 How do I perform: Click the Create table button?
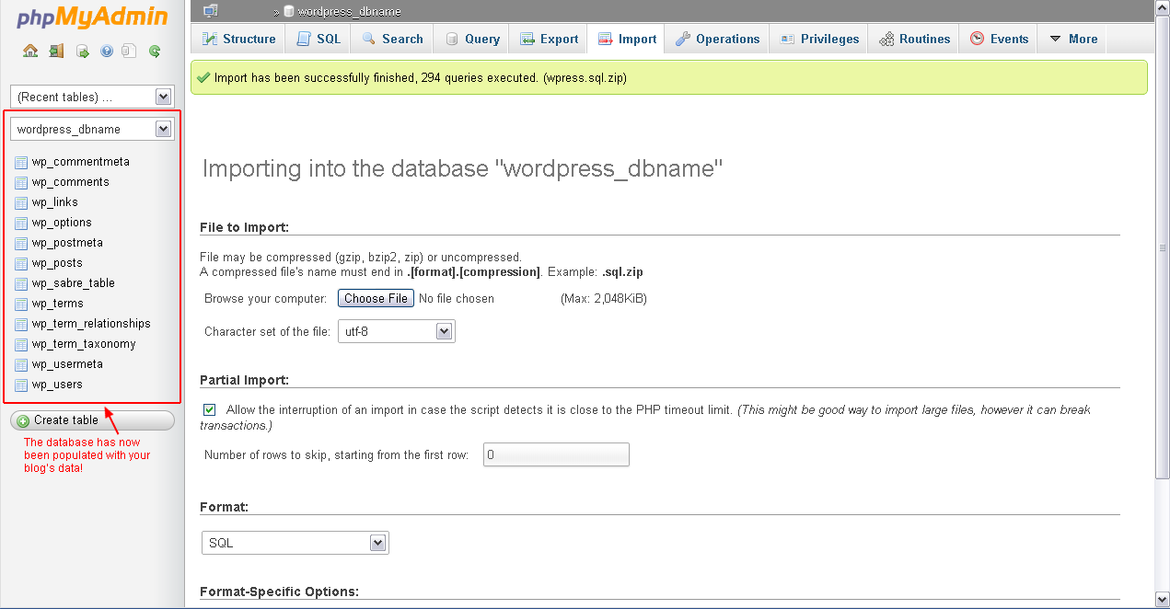tap(92, 420)
